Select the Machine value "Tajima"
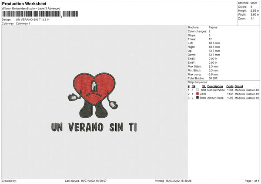Image resolution: width=261 pixels, height=184 pixels. click(213, 27)
